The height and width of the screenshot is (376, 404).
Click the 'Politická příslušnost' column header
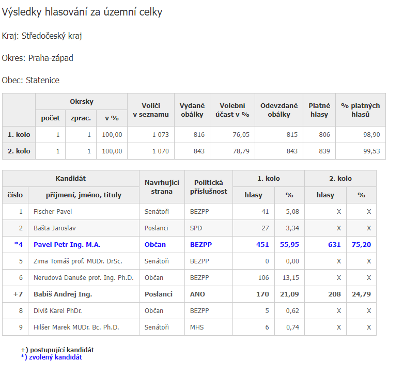(x=208, y=186)
